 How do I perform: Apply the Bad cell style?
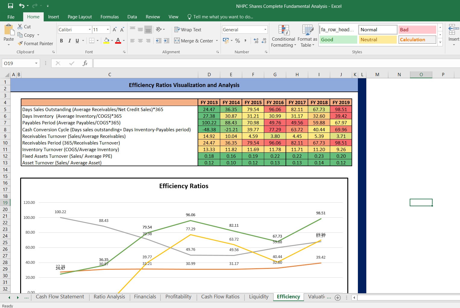point(417,30)
